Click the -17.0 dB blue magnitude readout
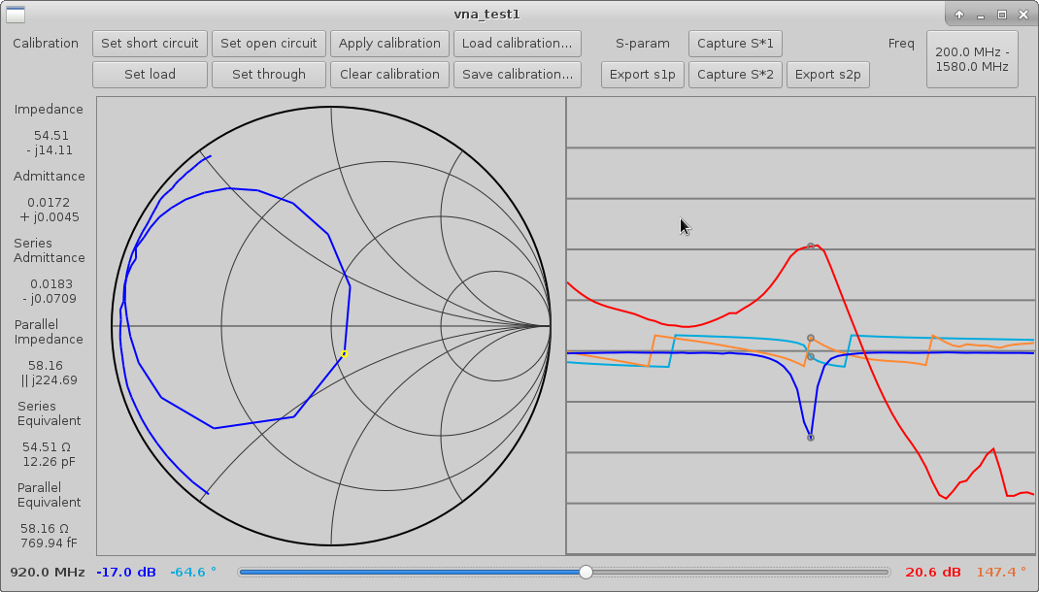The height and width of the screenshot is (592, 1039). click(126, 573)
